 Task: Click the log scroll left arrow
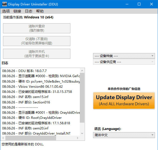coord(3,138)
